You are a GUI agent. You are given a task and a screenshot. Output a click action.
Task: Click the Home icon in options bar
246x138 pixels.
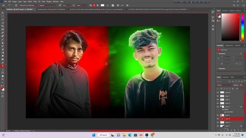3,5
